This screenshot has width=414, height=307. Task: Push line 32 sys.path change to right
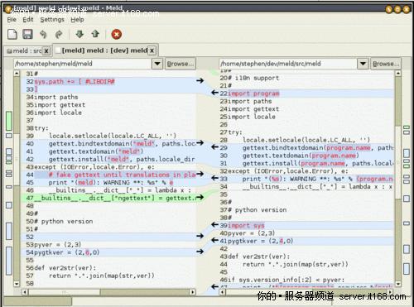point(200,80)
